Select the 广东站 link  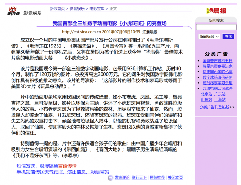pyautogui.click(x=220, y=94)
